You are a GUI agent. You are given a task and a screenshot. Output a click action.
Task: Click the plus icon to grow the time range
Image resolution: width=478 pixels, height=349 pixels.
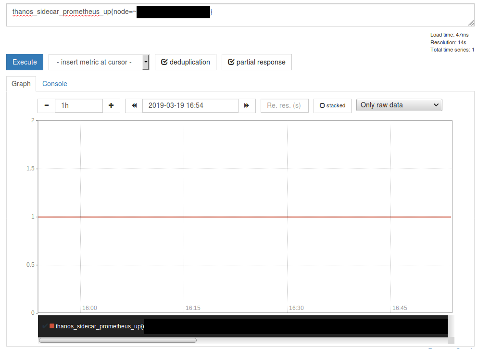pyautogui.click(x=111, y=105)
